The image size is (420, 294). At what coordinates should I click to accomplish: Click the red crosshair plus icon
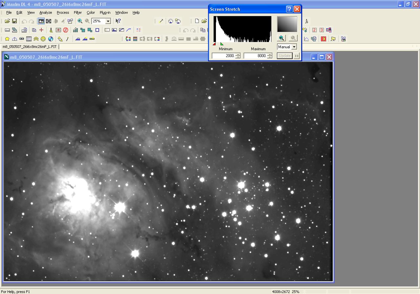[41, 30]
